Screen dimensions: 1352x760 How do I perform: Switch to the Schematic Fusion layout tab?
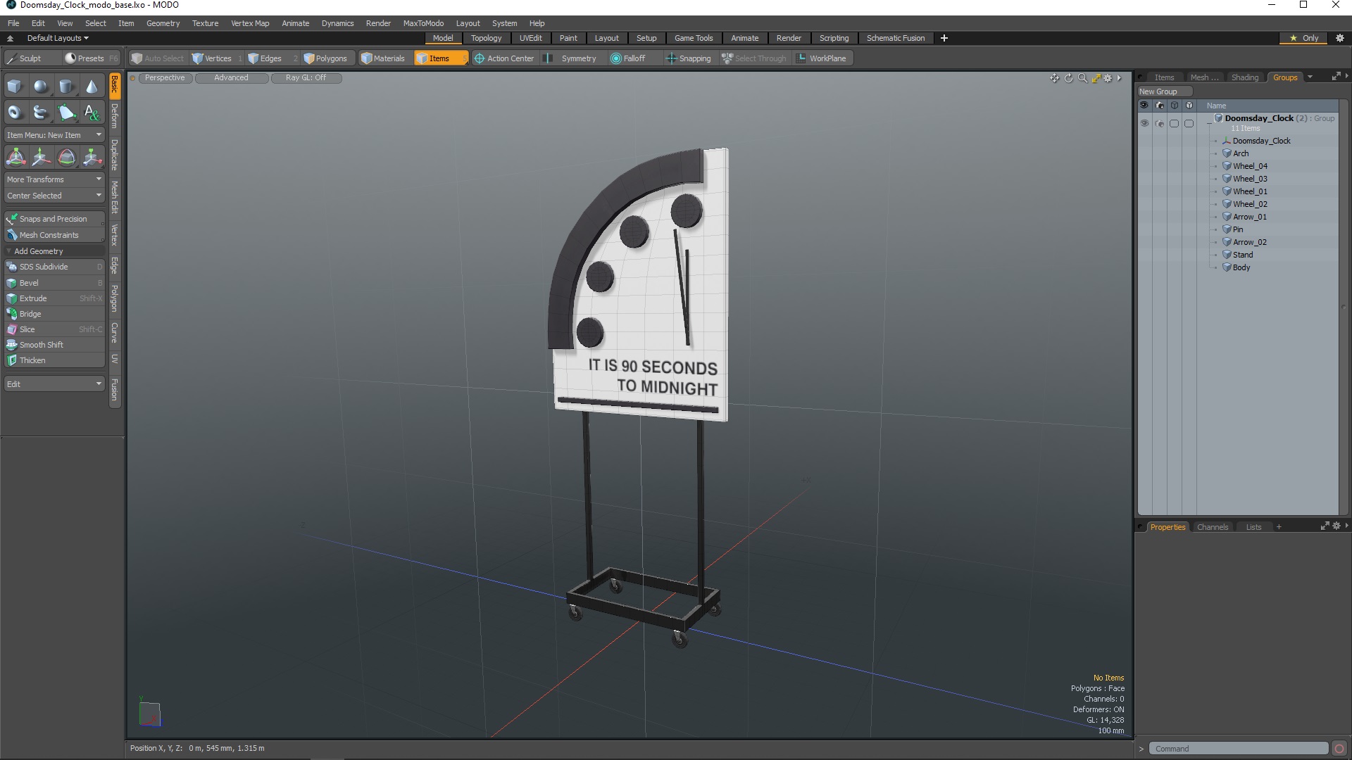(895, 38)
